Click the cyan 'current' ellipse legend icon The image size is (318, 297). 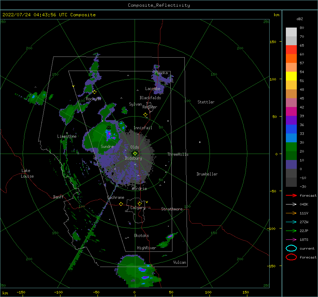click(x=291, y=248)
